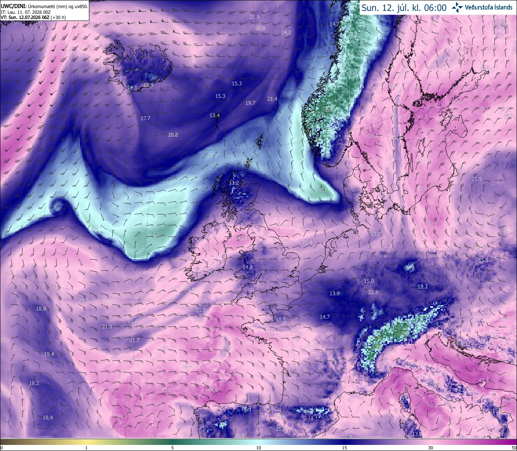Click the Veðurstofa Íslands logo icon
Image resolution: width=517 pixels, height=451 pixels.
(458, 7)
